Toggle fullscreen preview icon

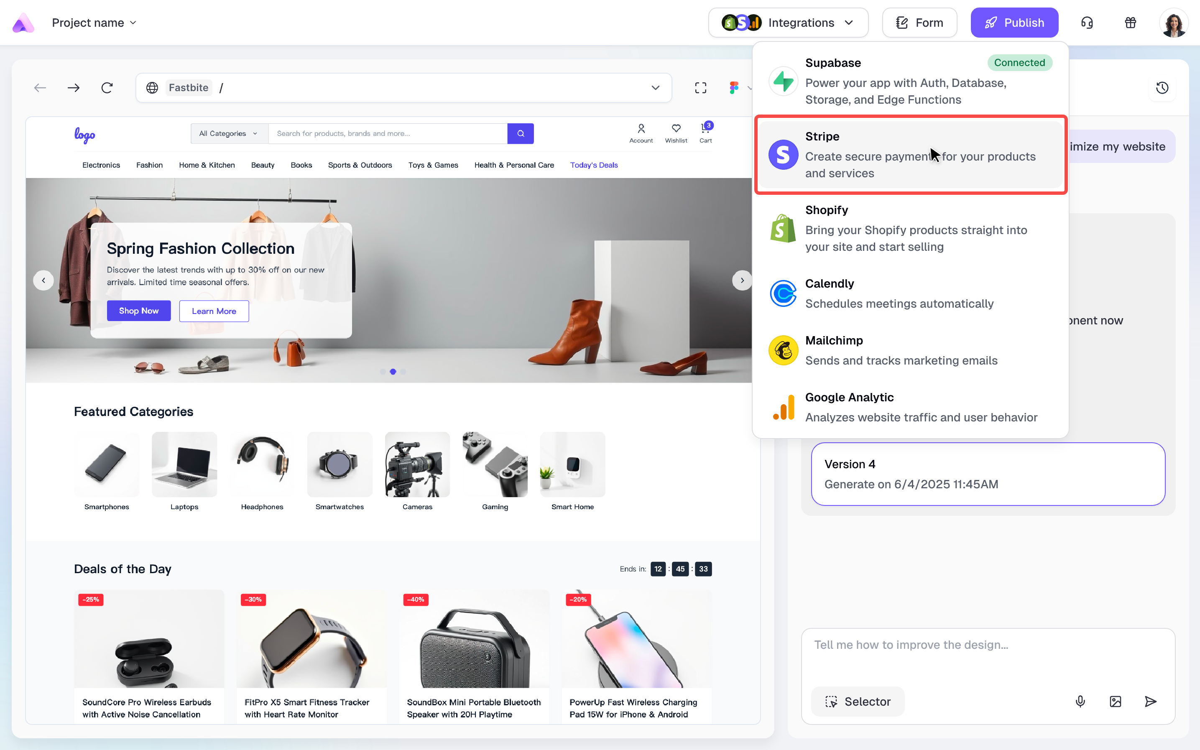(700, 88)
